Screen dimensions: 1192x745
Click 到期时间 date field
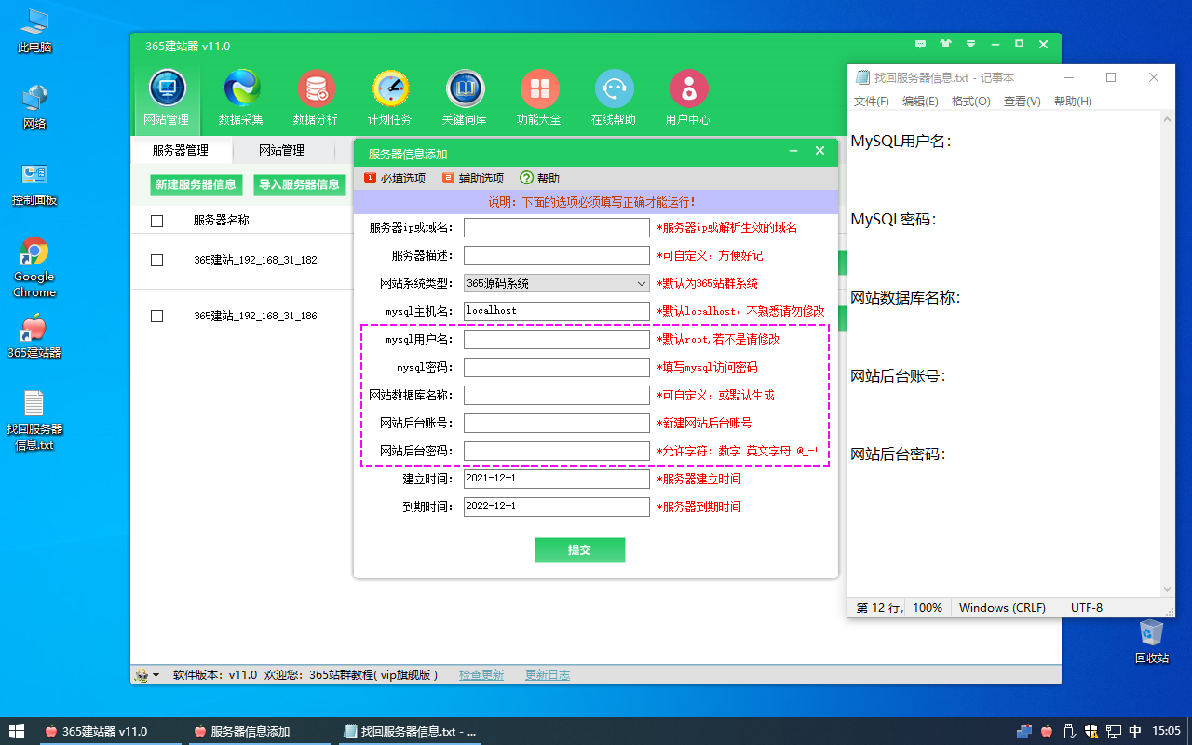tap(556, 507)
